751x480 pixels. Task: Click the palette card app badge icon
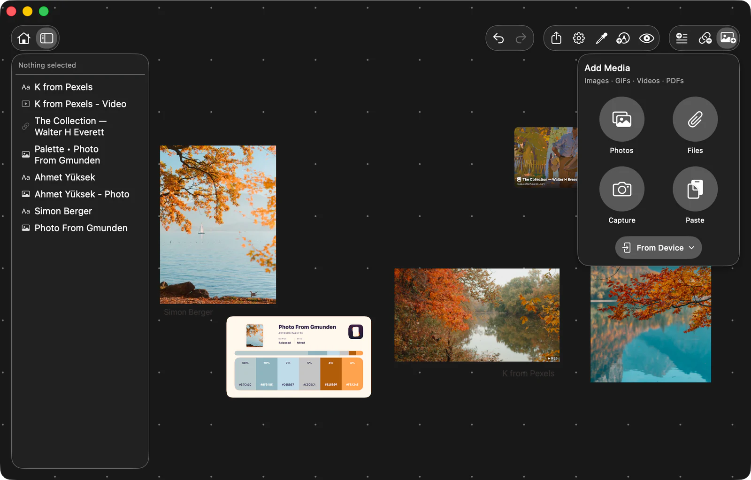click(356, 332)
